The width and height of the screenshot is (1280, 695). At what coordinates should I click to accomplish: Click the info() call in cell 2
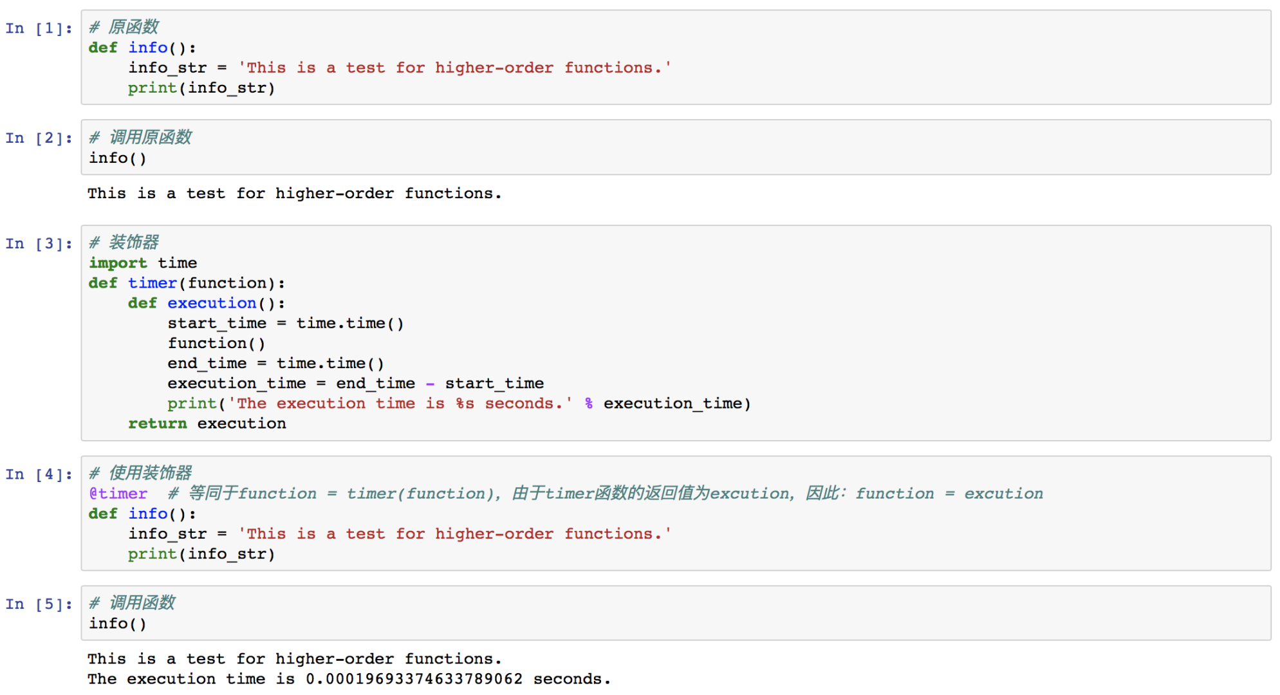(x=118, y=158)
